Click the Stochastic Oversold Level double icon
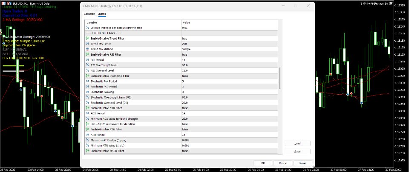The width and height of the screenshot is (409, 172). click(x=87, y=103)
